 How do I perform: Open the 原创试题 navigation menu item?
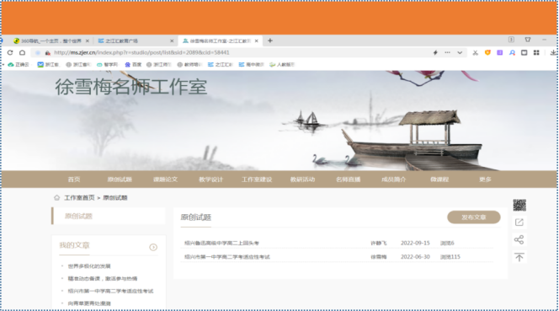[120, 180]
